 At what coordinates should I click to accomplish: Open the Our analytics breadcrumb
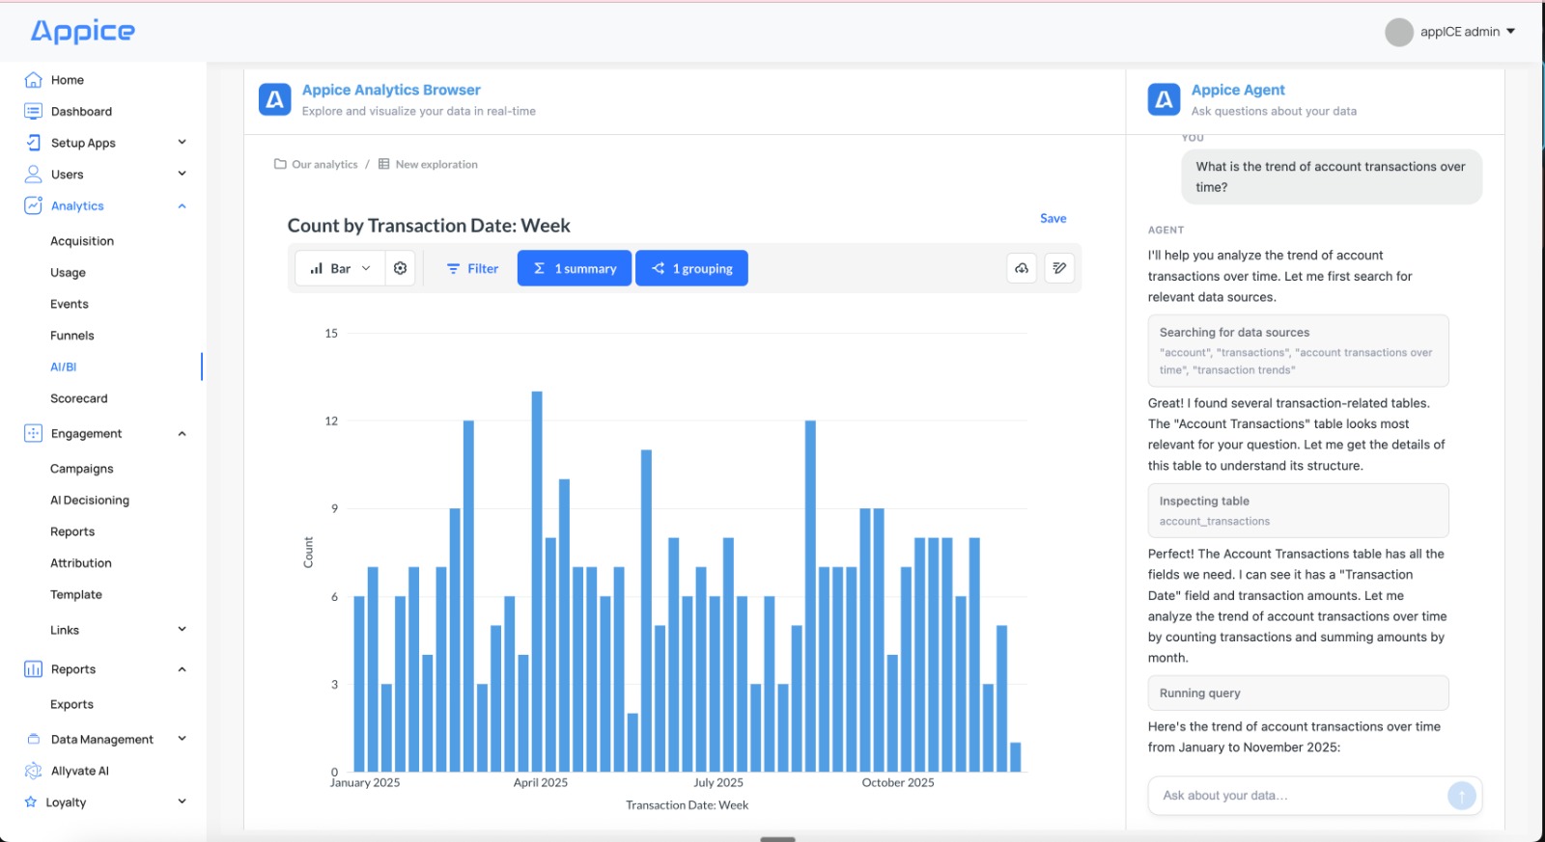(x=324, y=164)
